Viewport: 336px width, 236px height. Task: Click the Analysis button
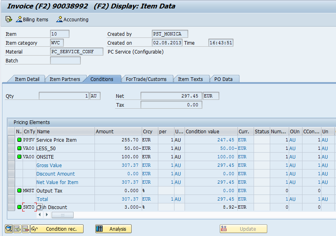tap(113, 229)
